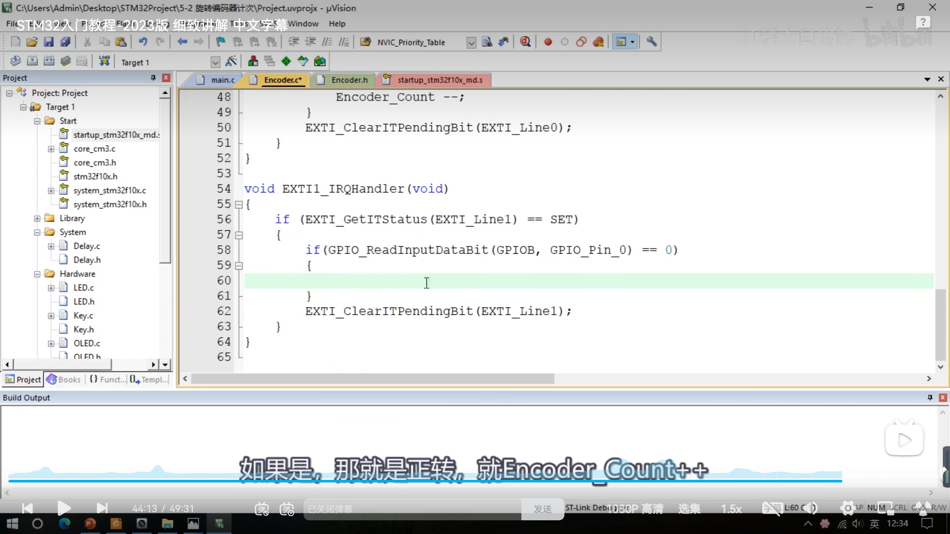950x534 pixels.
Task: Open the Help menu
Action: [x=337, y=24]
